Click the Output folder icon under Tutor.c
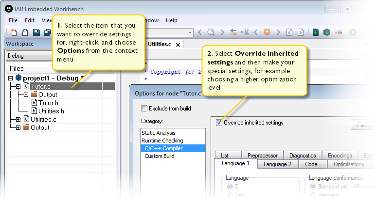The width and height of the screenshot is (376, 204). (34, 94)
